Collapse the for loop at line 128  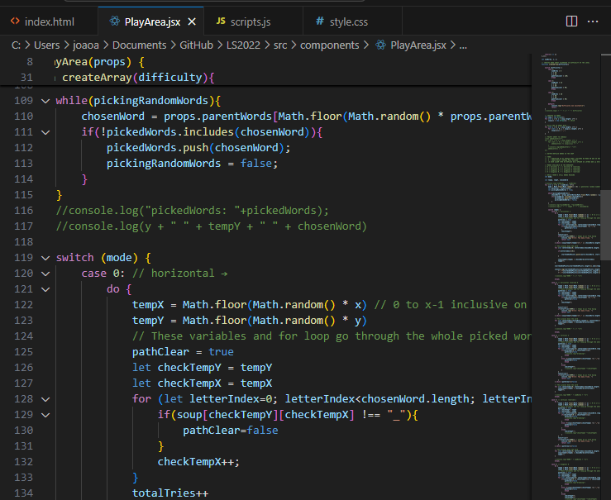point(45,399)
